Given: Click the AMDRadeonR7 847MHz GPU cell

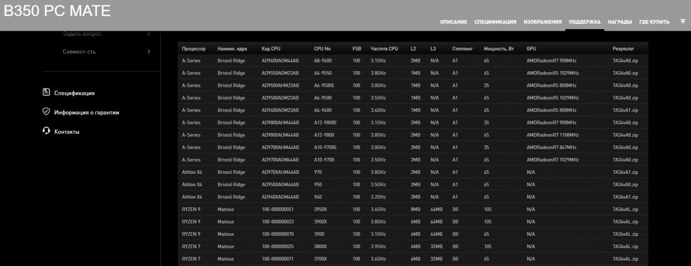Looking at the screenshot, I should 552,148.
